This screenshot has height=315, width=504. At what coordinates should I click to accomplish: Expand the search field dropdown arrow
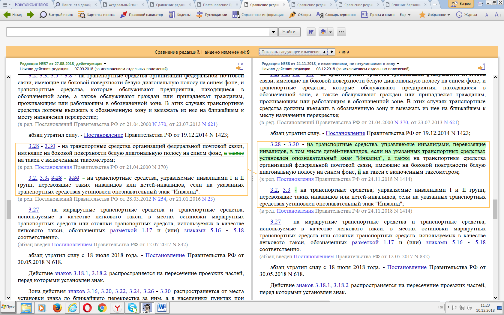point(273,32)
